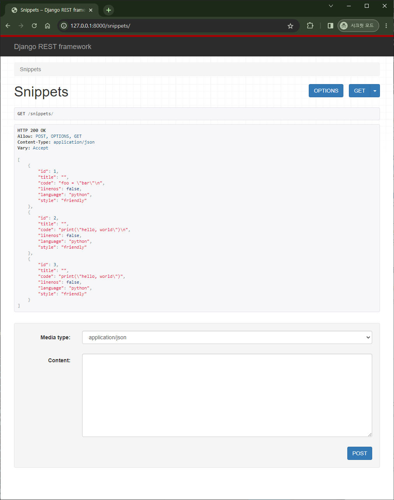Focus the Content text area
The image size is (394, 500).
227,395
